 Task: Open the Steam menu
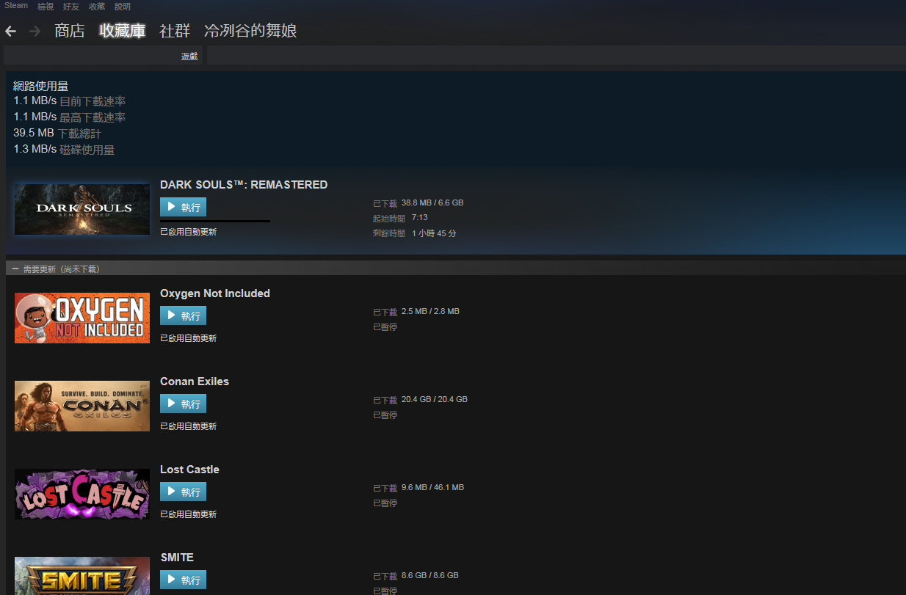(16, 6)
